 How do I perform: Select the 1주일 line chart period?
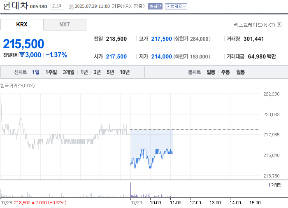[x=51, y=72]
